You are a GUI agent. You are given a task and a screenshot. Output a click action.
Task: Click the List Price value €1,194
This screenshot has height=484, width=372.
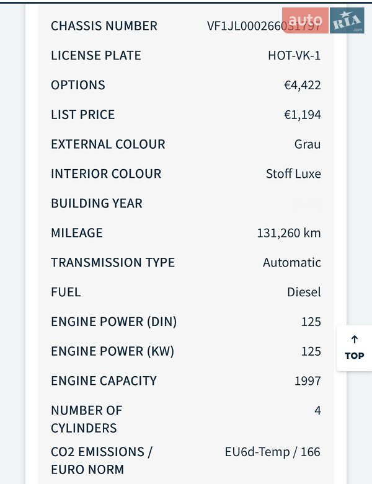302,115
